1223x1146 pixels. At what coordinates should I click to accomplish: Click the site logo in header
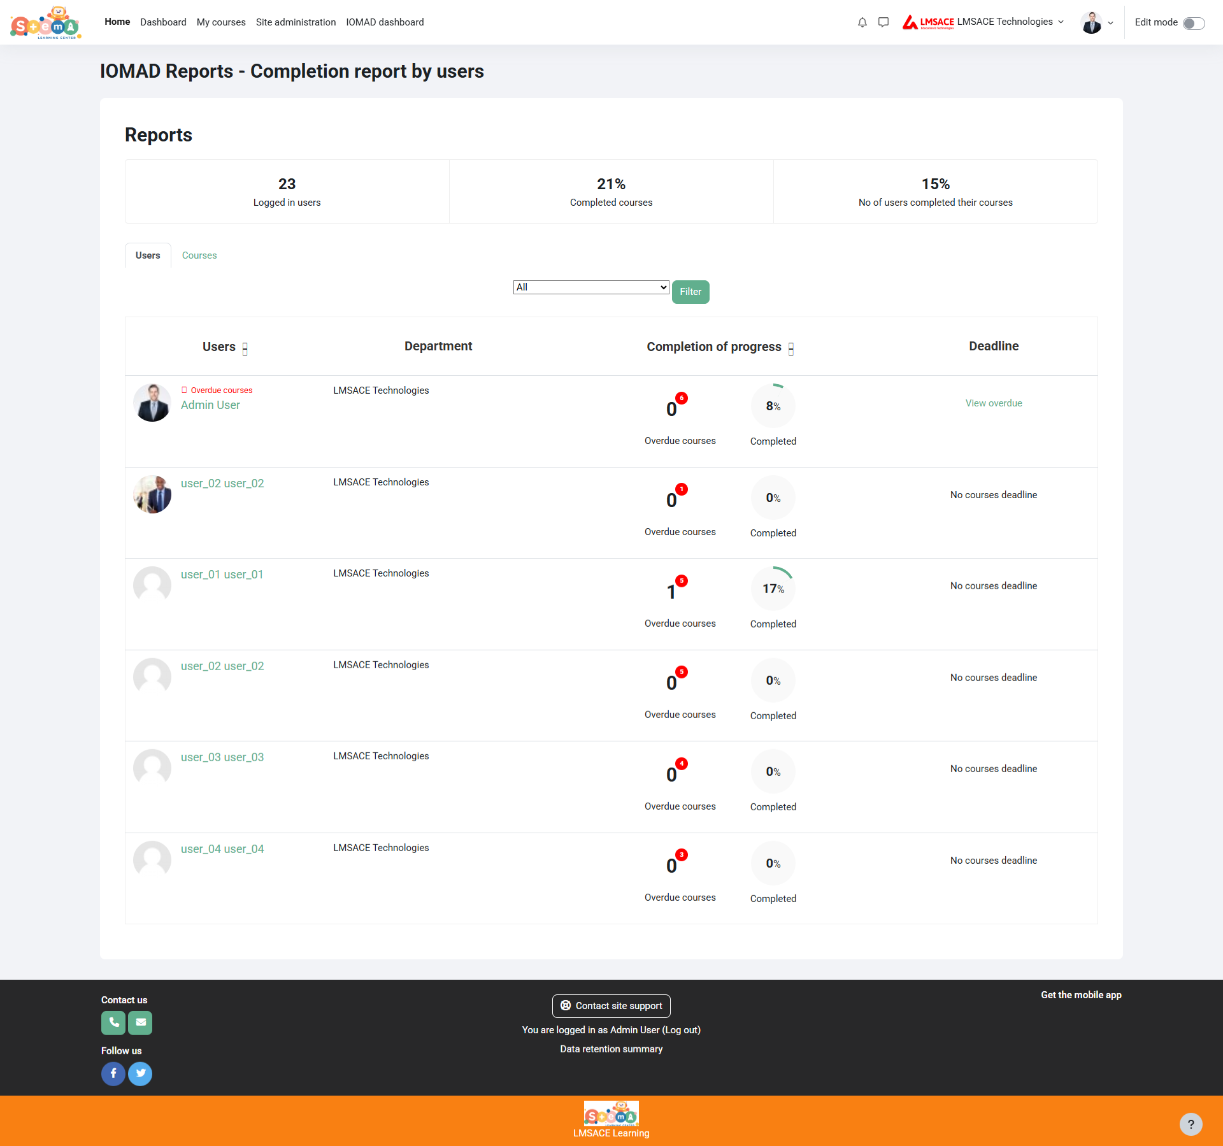point(45,23)
